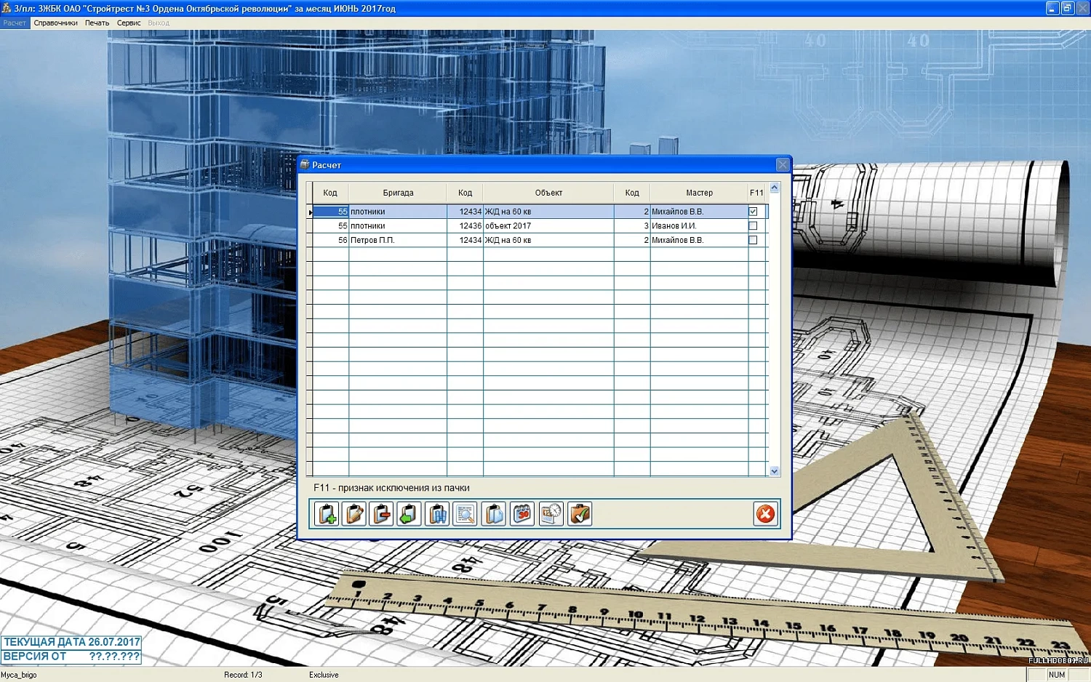Viewport: 1091px width, 682px height.
Task: Click the Объект column header
Action: pyautogui.click(x=548, y=193)
